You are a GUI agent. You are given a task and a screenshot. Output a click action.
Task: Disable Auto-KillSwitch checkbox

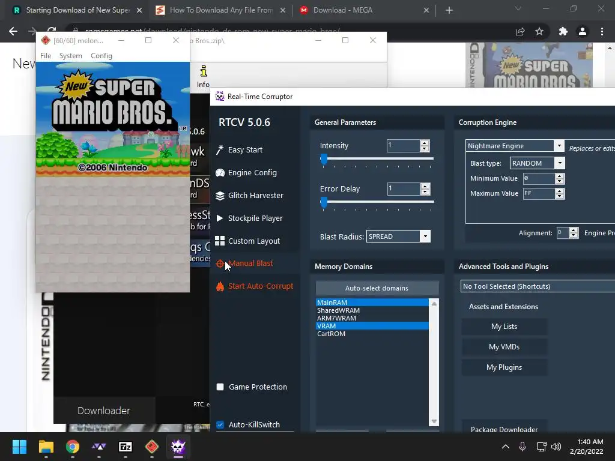click(220, 424)
